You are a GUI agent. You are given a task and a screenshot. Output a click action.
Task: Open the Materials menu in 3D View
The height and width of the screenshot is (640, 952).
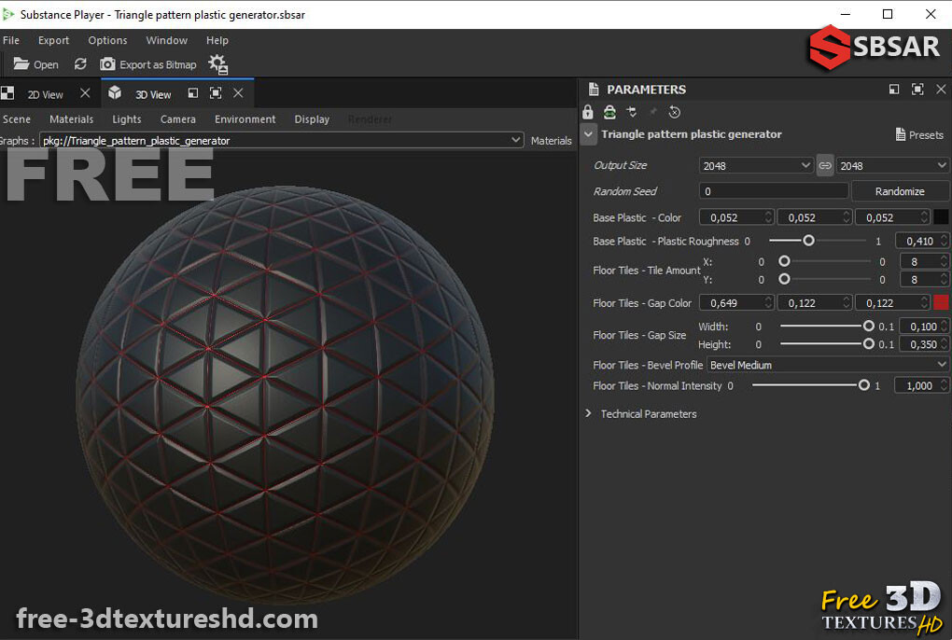click(72, 118)
